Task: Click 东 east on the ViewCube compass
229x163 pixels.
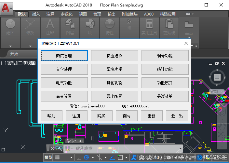Action: tap(224, 77)
